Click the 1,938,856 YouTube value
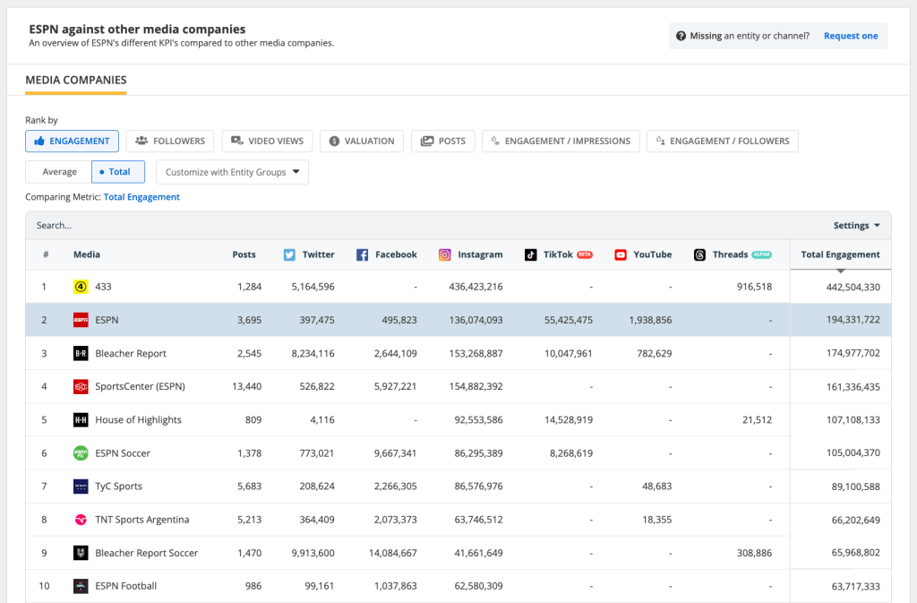 click(650, 320)
